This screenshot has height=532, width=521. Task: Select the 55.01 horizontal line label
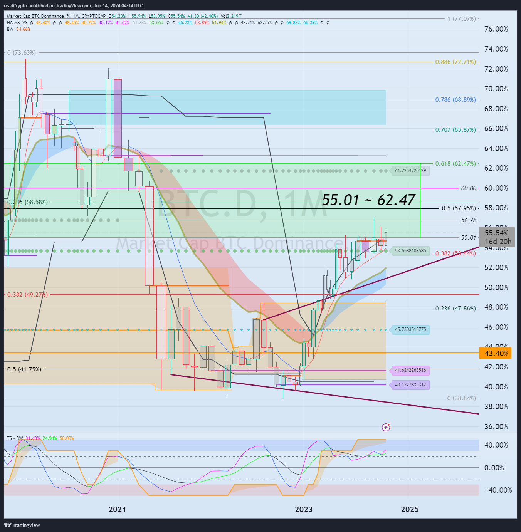tap(469, 238)
